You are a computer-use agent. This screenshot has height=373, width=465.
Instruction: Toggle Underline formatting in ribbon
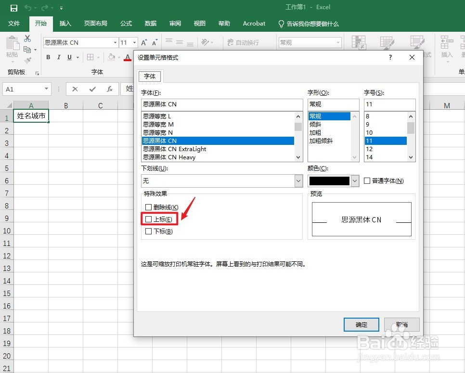tap(69, 57)
